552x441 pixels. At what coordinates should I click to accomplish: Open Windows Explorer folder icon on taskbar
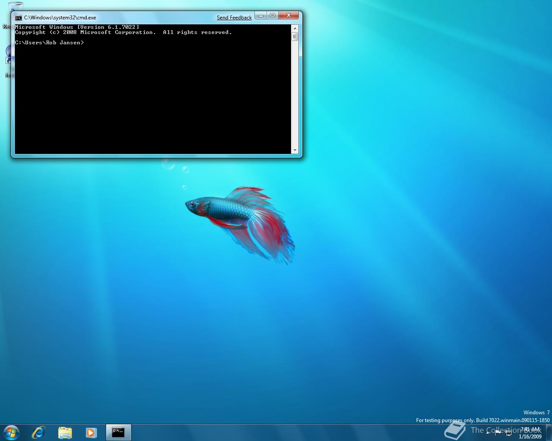(x=65, y=432)
